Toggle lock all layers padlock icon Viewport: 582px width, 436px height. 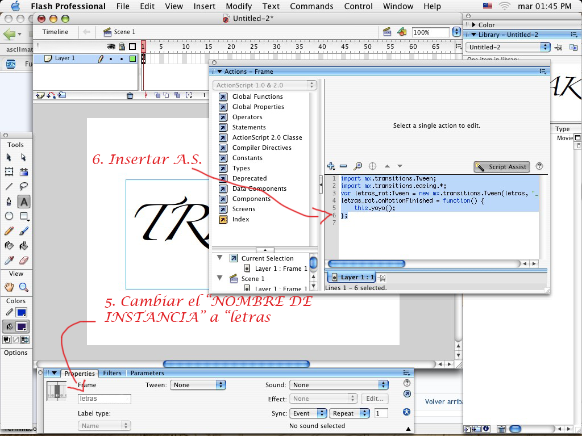tap(122, 47)
